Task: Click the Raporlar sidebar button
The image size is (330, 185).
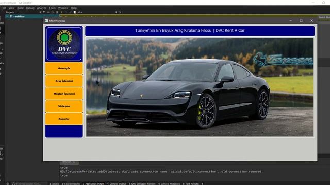Action: 64,119
